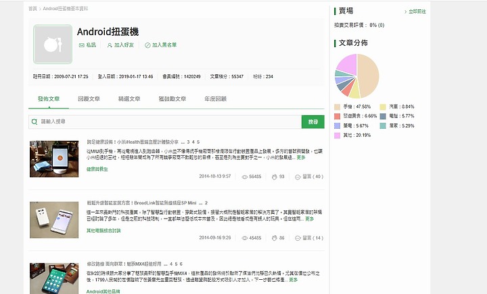
Task: Click the 居家 5.29% legend swatch
Action: point(383,126)
